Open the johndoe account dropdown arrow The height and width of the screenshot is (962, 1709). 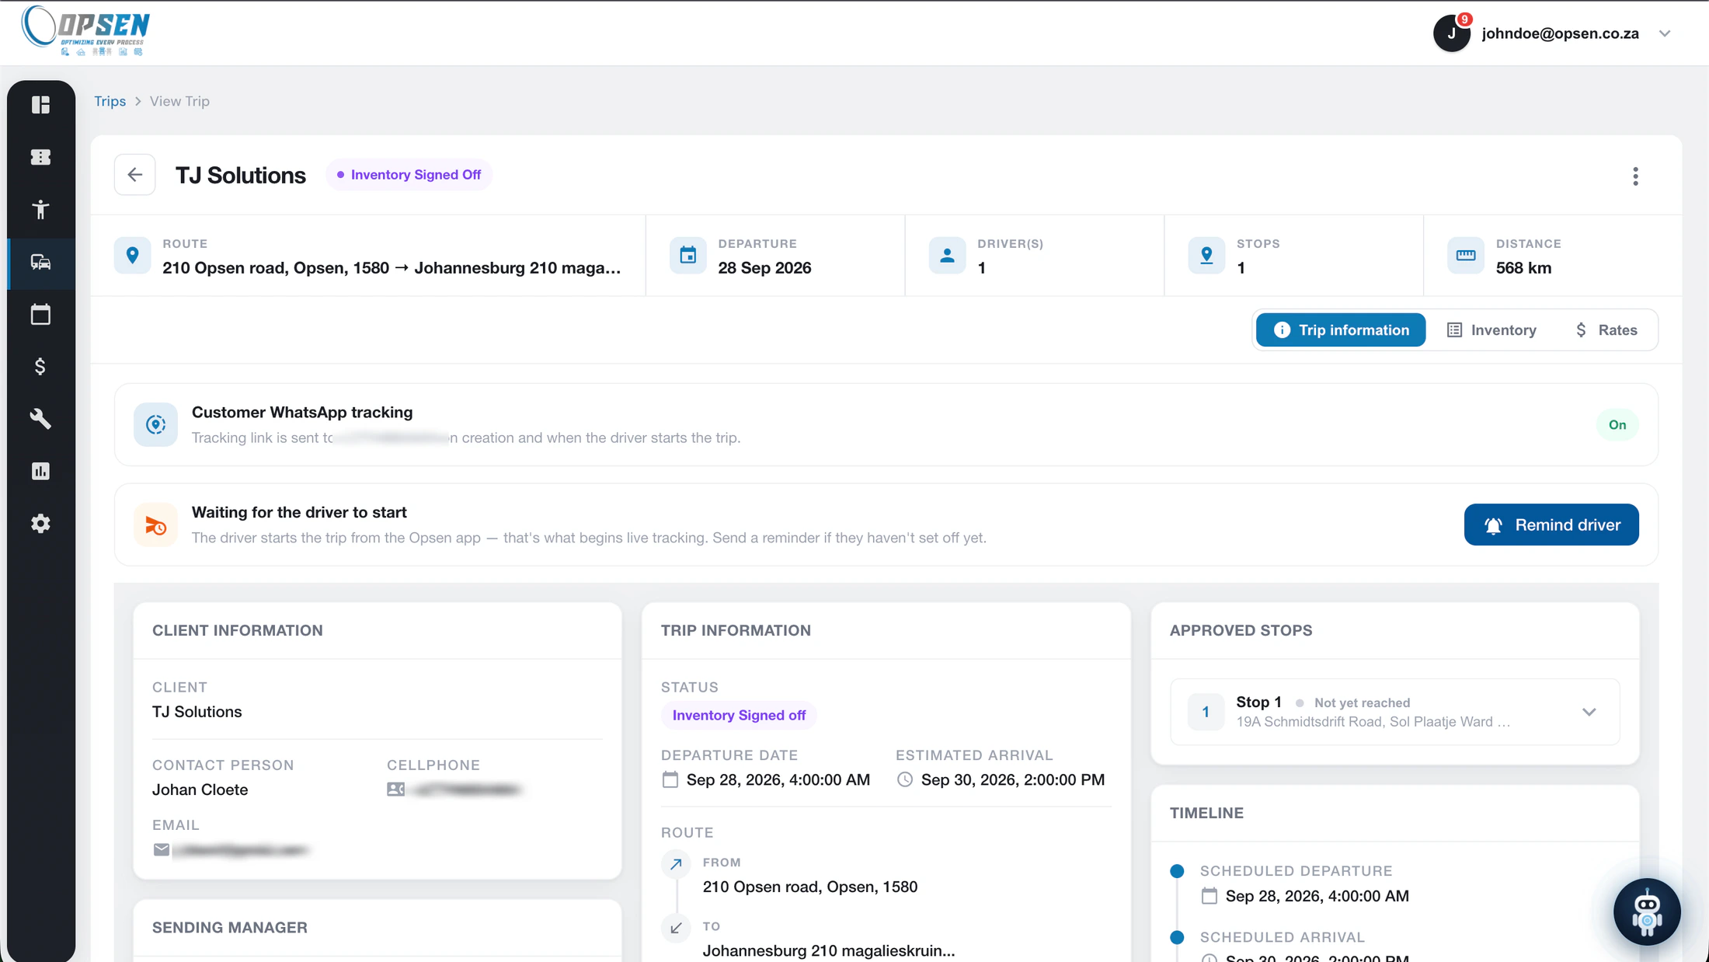click(1664, 33)
